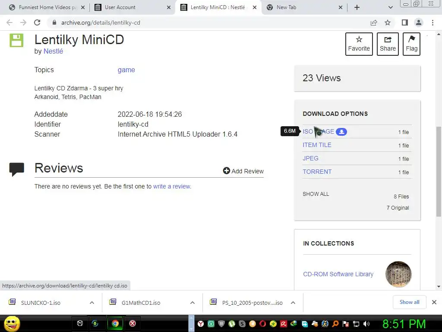
Task: Open Chrome three-dot menu
Action: [433, 22]
